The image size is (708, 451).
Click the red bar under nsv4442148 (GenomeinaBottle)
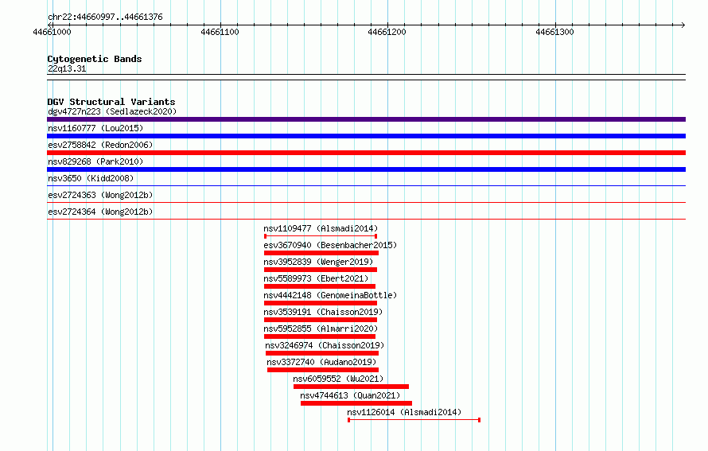(321, 303)
